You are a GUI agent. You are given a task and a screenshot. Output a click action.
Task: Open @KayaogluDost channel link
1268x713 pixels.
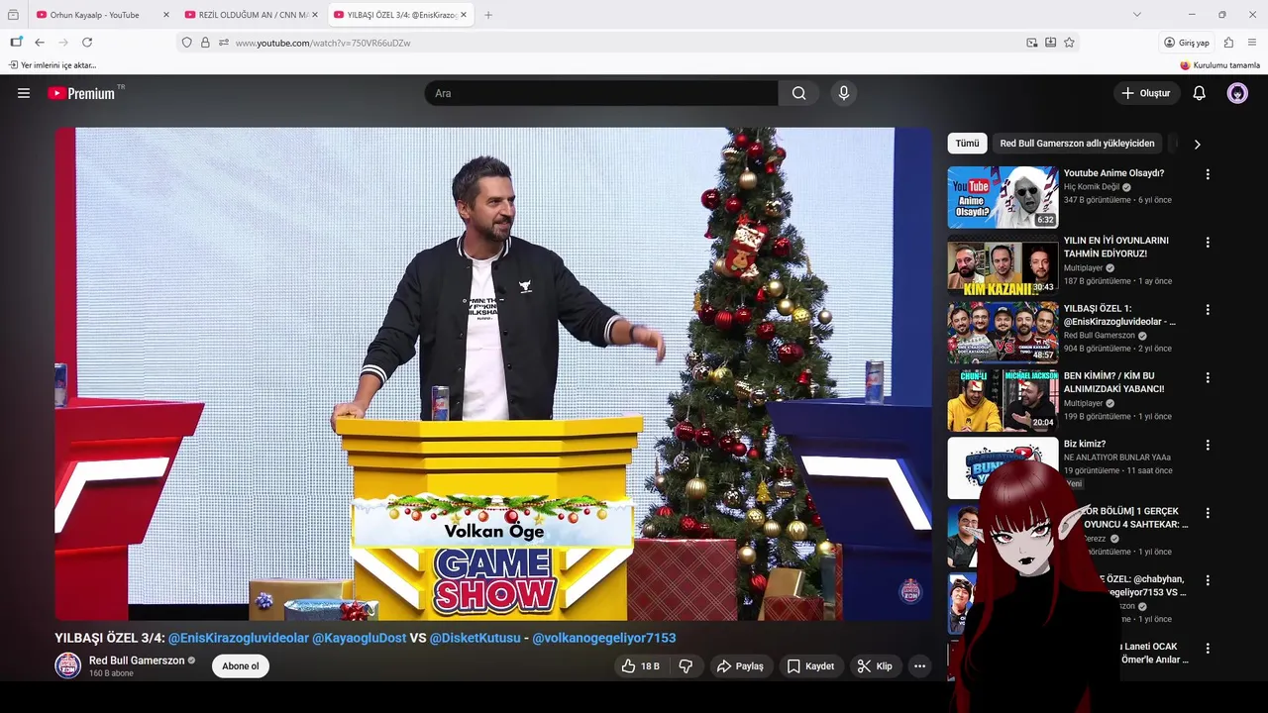pos(359,638)
